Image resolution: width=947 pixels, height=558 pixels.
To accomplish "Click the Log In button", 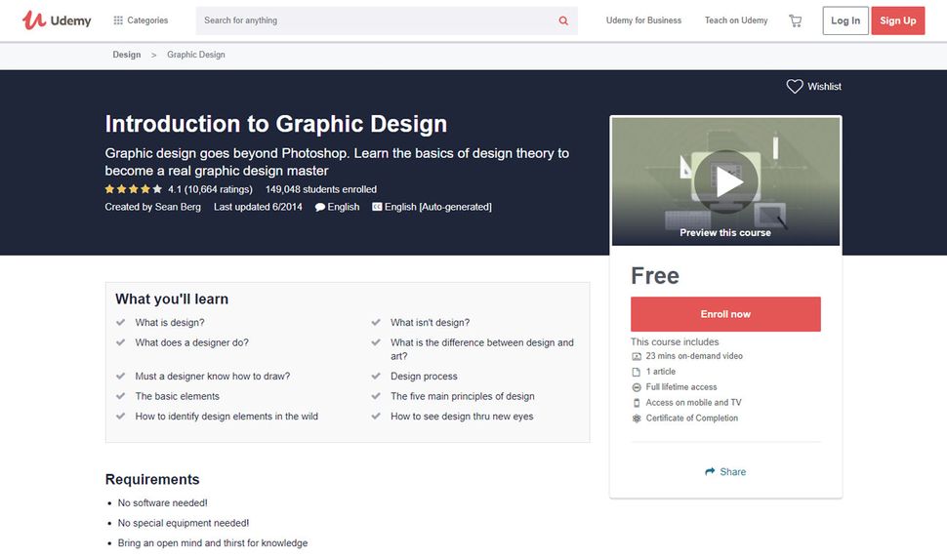I will pyautogui.click(x=844, y=20).
